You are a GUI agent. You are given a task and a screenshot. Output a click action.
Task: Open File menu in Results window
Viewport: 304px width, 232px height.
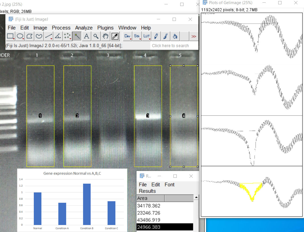pos(143,185)
